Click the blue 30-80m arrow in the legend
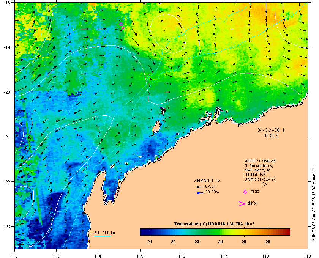 pos(200,193)
